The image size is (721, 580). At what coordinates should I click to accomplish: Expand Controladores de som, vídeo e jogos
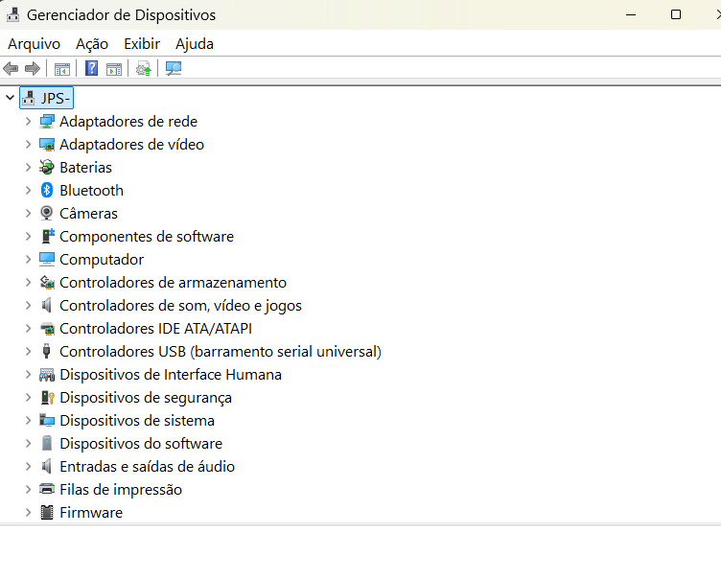click(x=28, y=306)
